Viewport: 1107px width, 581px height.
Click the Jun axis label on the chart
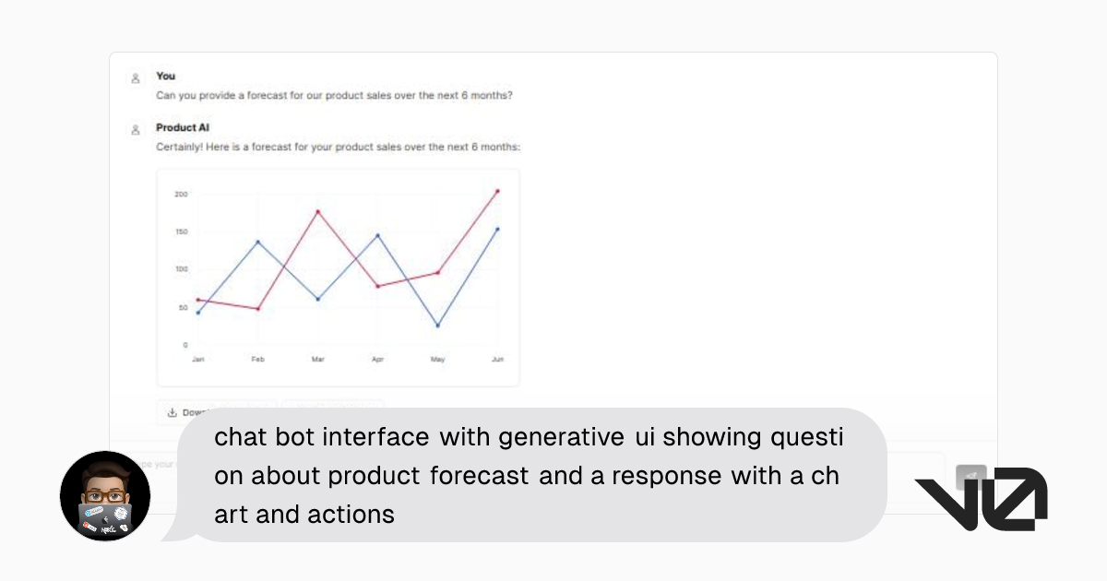497,360
